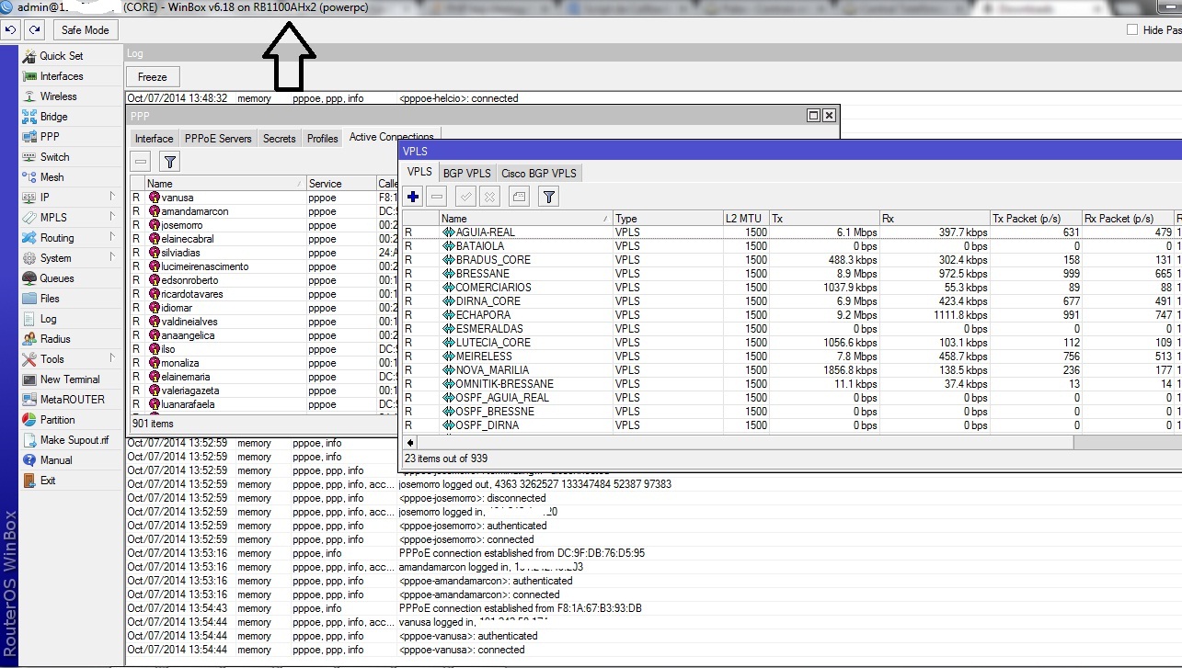The width and height of the screenshot is (1182, 668).
Task: Click the remove minus button in PPP window
Action: pos(141,162)
